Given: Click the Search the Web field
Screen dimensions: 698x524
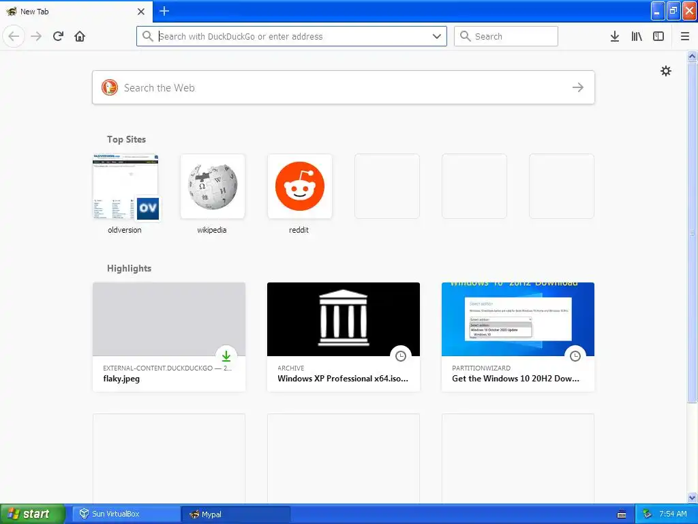Looking at the screenshot, I should [x=344, y=87].
